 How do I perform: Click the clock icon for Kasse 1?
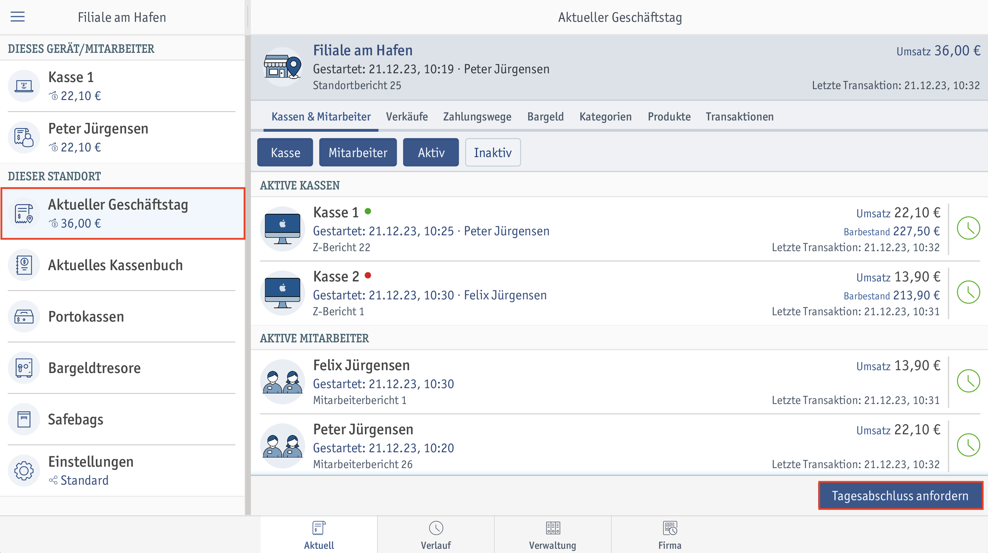[968, 228]
